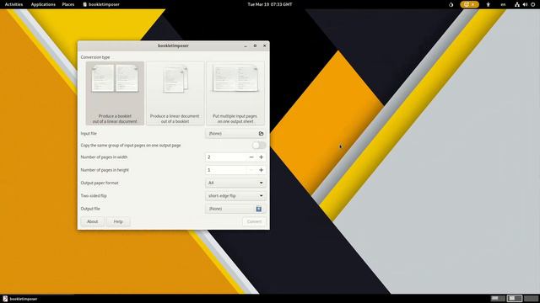
Task: Switch to the third workspace in bottom panel
Action: click(x=531, y=299)
